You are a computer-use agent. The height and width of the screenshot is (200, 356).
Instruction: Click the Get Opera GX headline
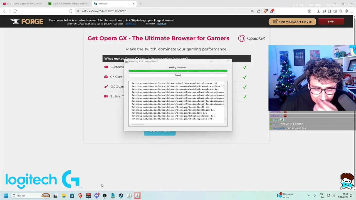click(158, 38)
